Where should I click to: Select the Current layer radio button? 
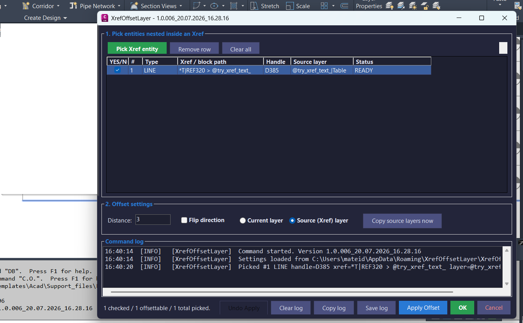pyautogui.click(x=243, y=221)
